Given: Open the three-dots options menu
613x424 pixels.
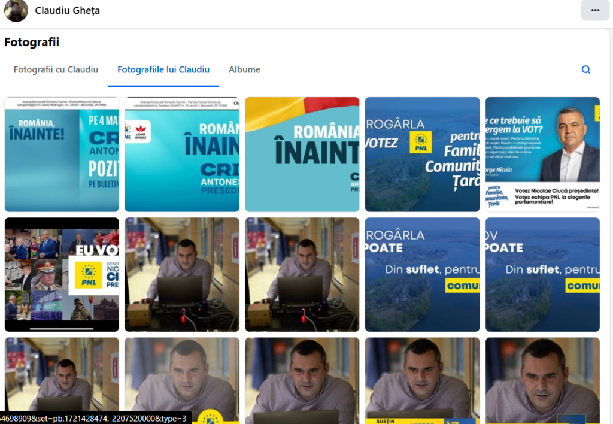Looking at the screenshot, I should tap(595, 10).
